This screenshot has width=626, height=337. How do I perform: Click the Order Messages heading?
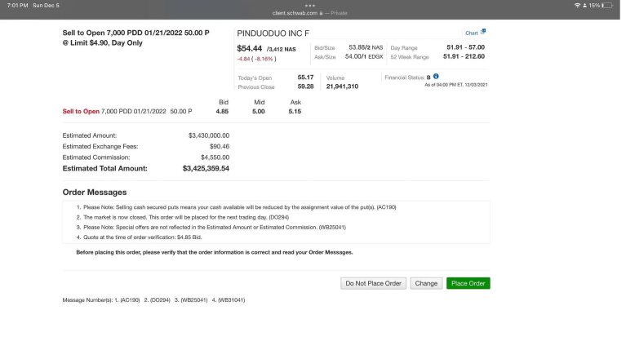click(94, 192)
